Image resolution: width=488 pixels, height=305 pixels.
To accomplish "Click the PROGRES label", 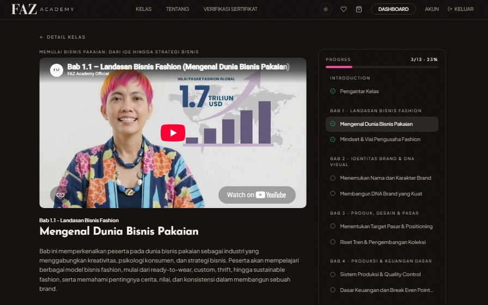I will (338, 59).
